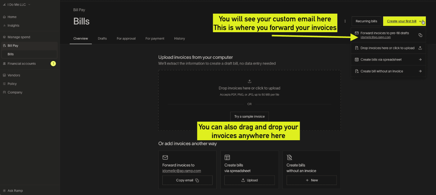
Task: Switch to the For approval tab
Action: click(126, 38)
